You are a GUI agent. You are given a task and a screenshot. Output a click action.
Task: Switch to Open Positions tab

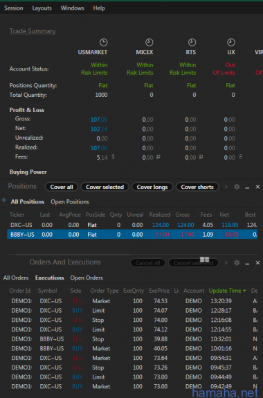pyautogui.click(x=70, y=202)
